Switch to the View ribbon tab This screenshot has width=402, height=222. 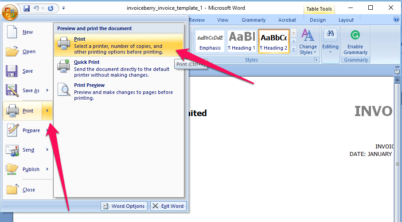point(222,20)
